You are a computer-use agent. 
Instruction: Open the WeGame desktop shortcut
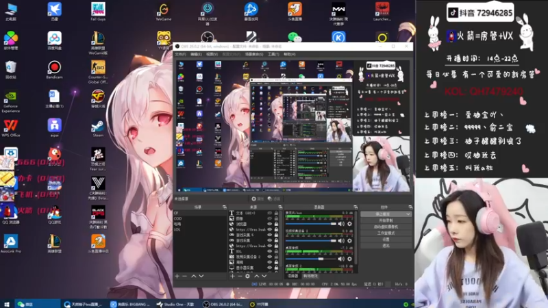(164, 12)
